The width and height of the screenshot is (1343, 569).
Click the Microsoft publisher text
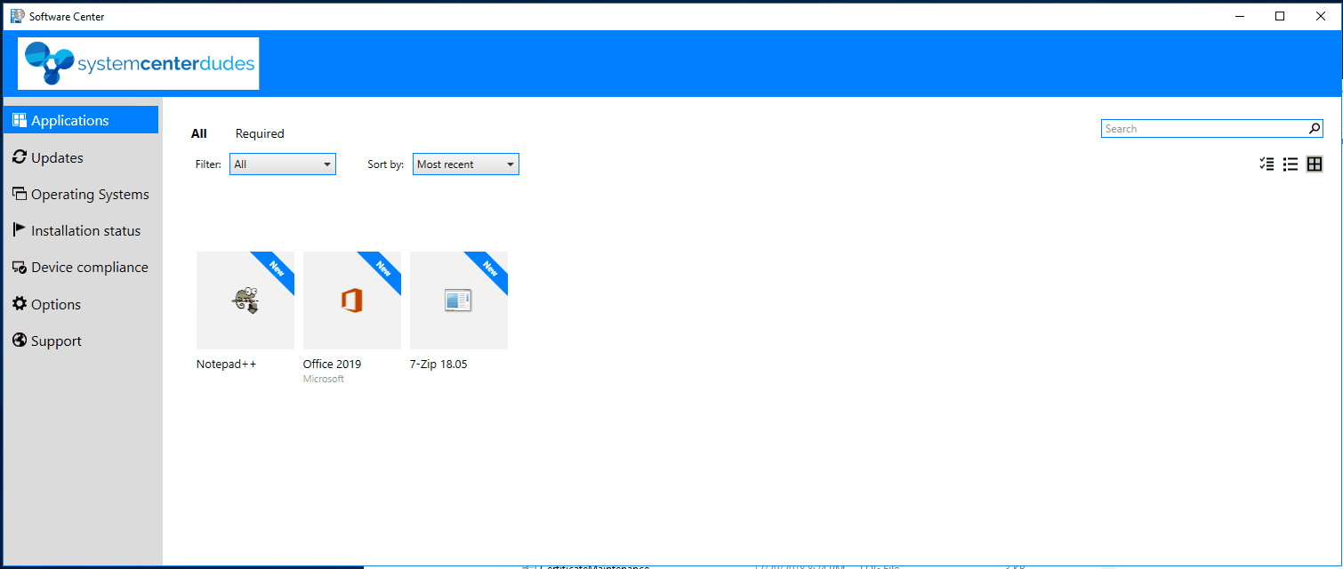[324, 379]
